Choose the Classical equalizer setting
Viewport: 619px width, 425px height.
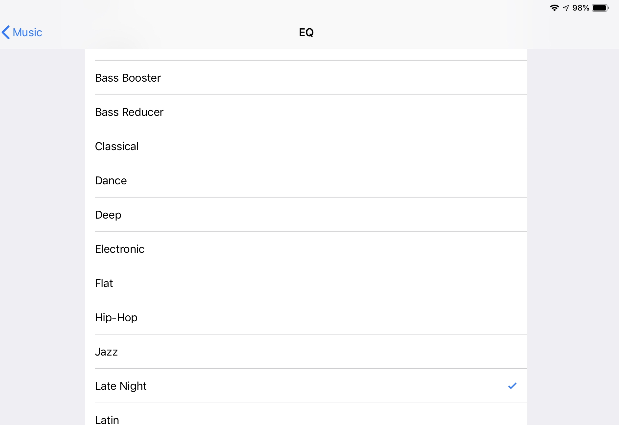(x=116, y=146)
